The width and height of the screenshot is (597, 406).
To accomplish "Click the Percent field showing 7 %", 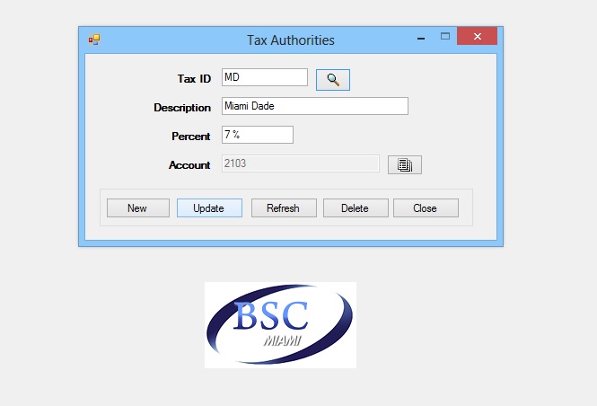I will pyautogui.click(x=258, y=135).
